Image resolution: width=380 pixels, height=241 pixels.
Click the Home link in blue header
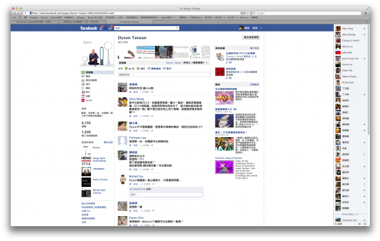255,28
